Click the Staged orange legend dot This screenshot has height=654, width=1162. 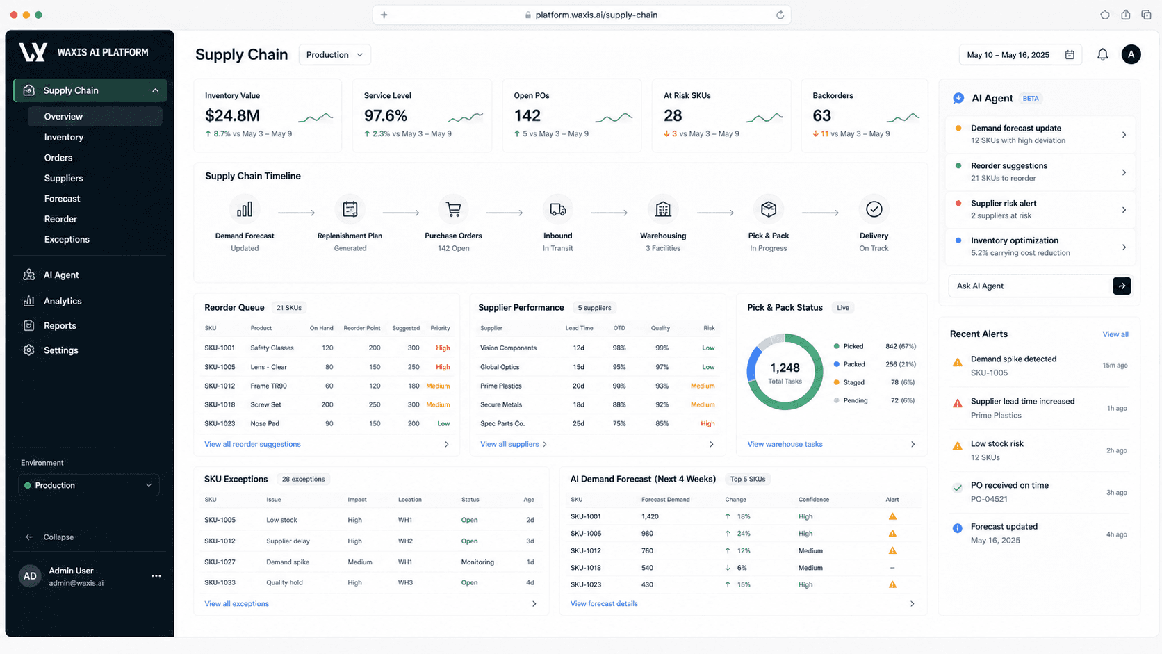point(836,382)
